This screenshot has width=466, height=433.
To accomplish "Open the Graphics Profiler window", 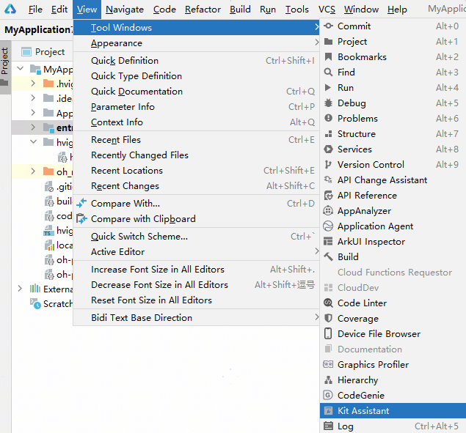I will coord(373,365).
